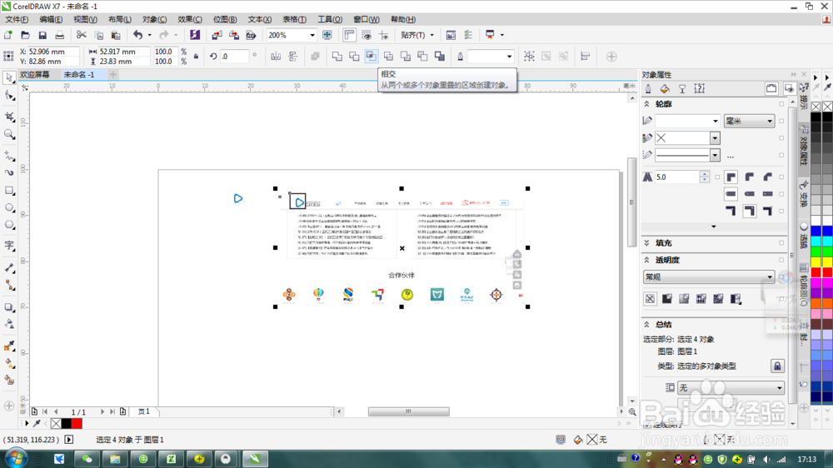Screen dimensions: 833x468
Task: Open the zoom level 200% dropdown
Action: click(312, 35)
